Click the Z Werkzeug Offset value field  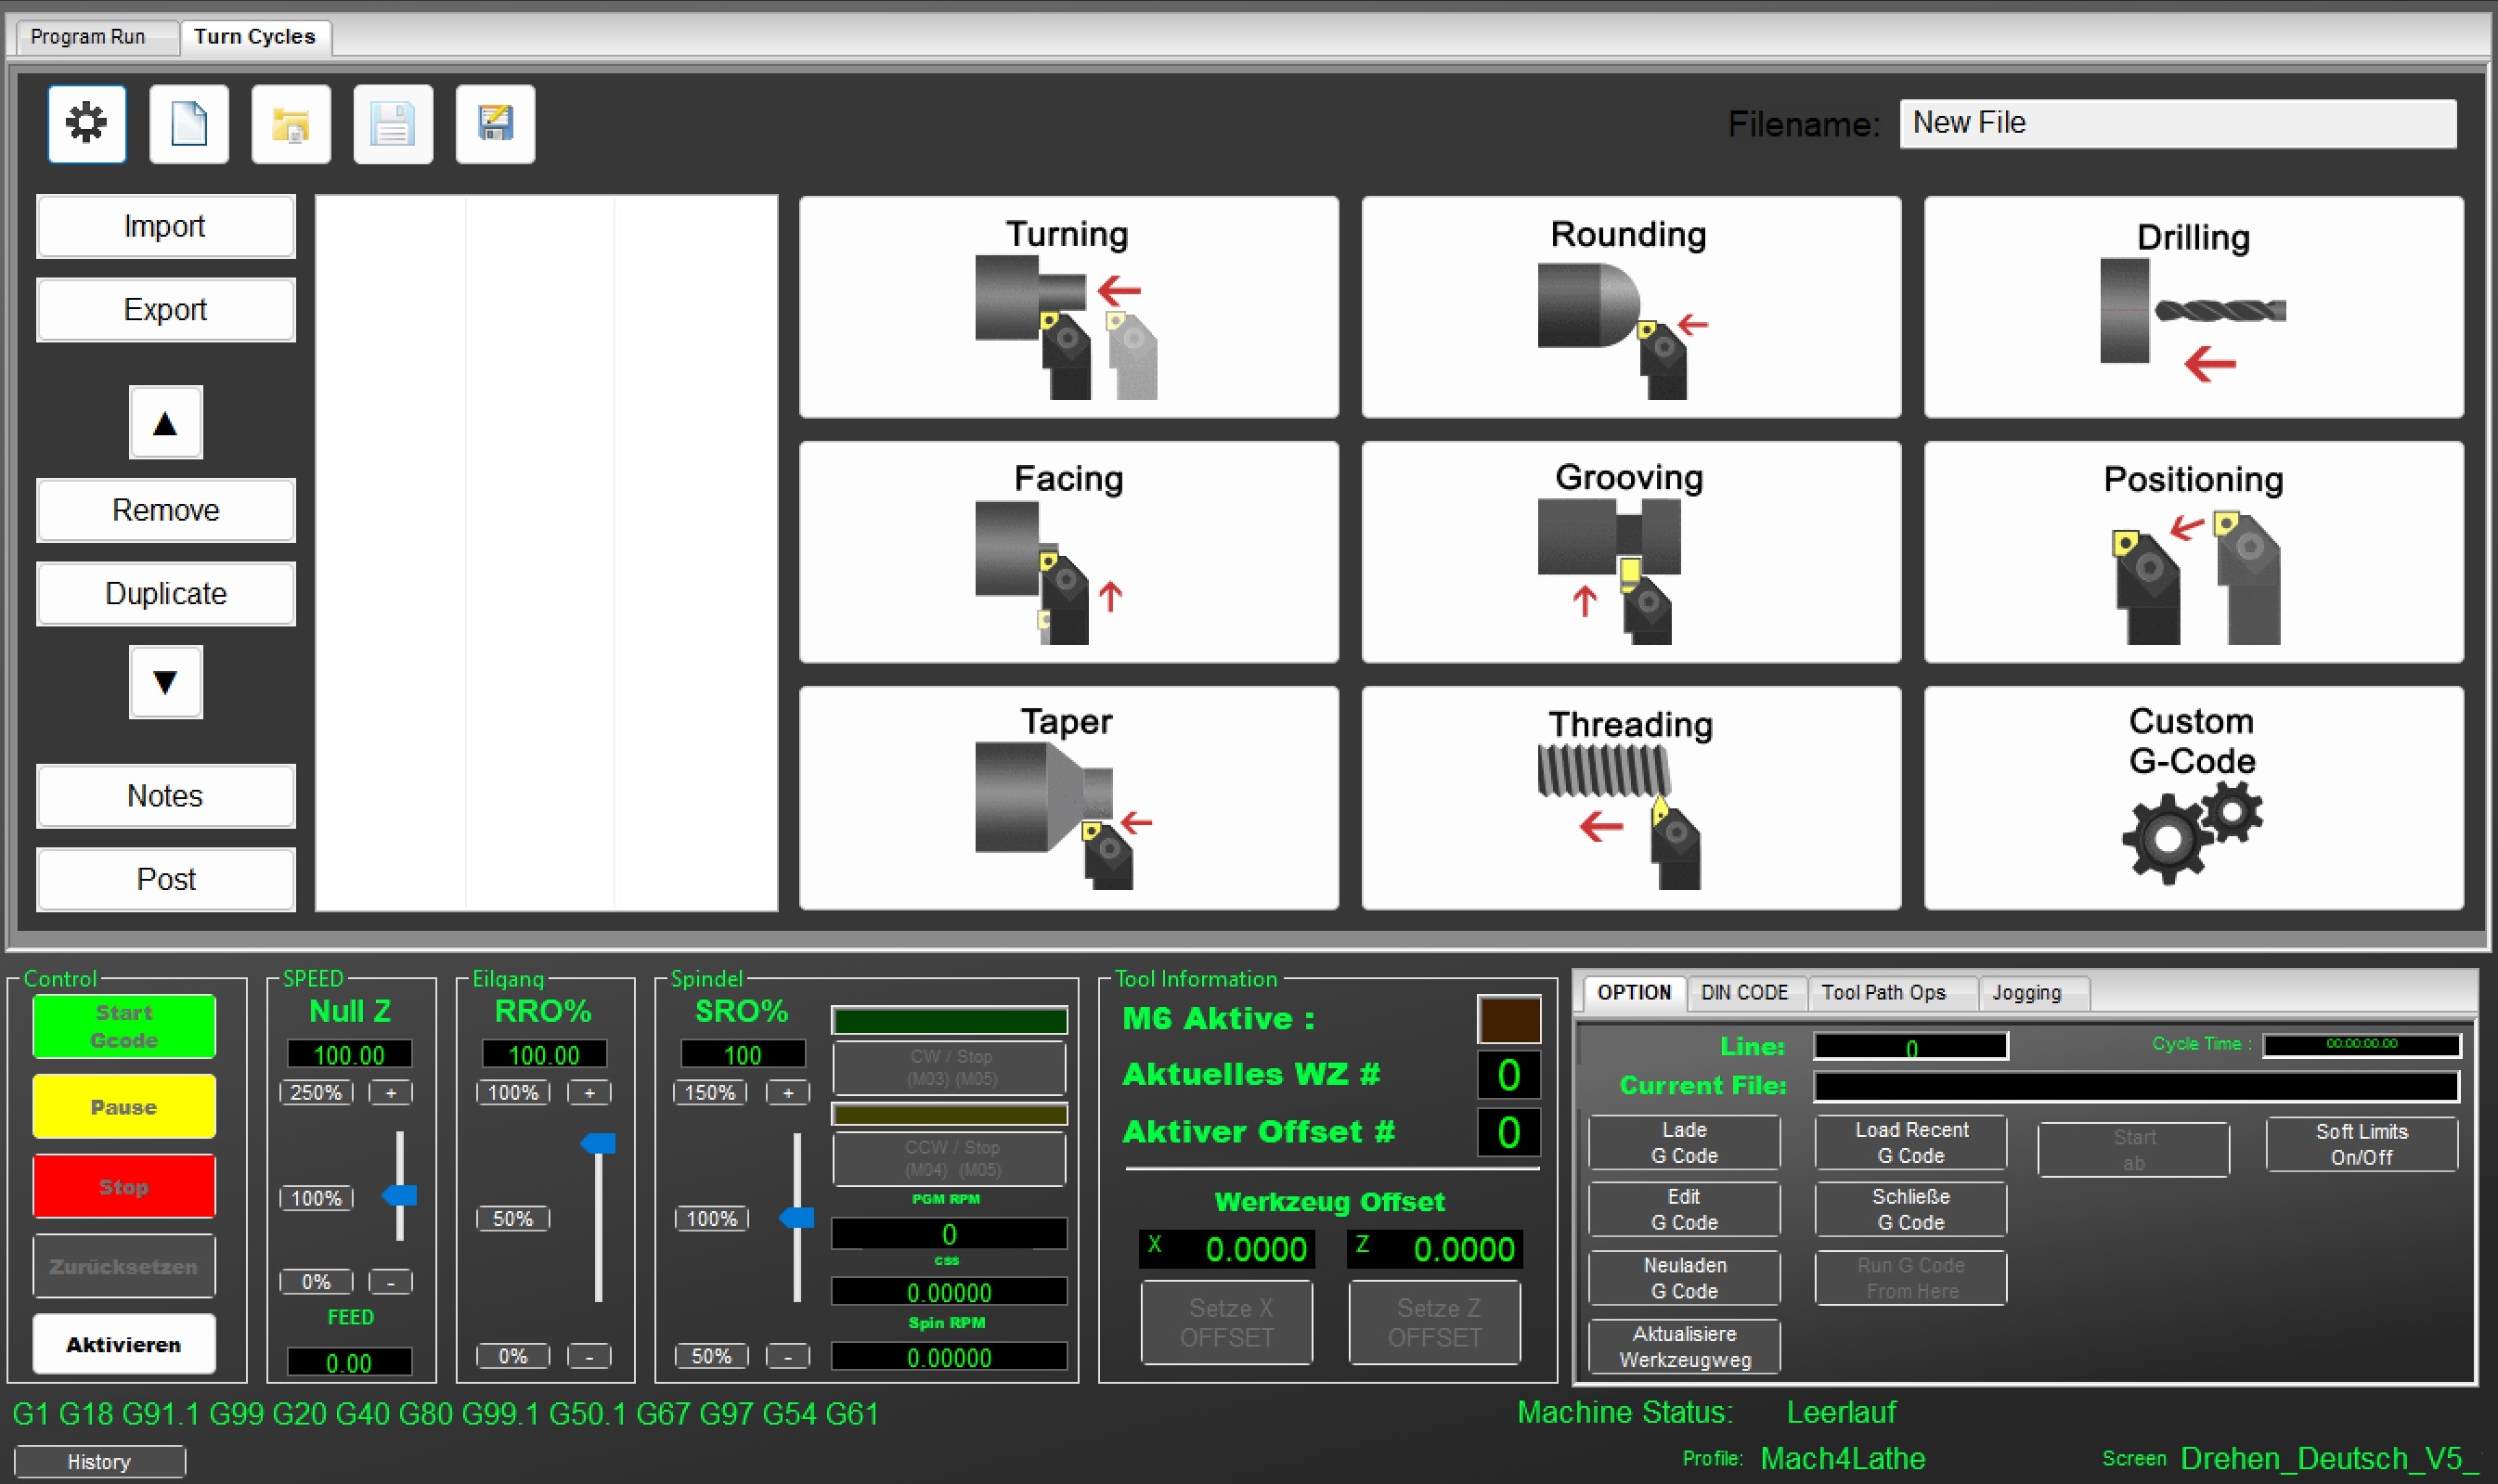(1435, 1249)
